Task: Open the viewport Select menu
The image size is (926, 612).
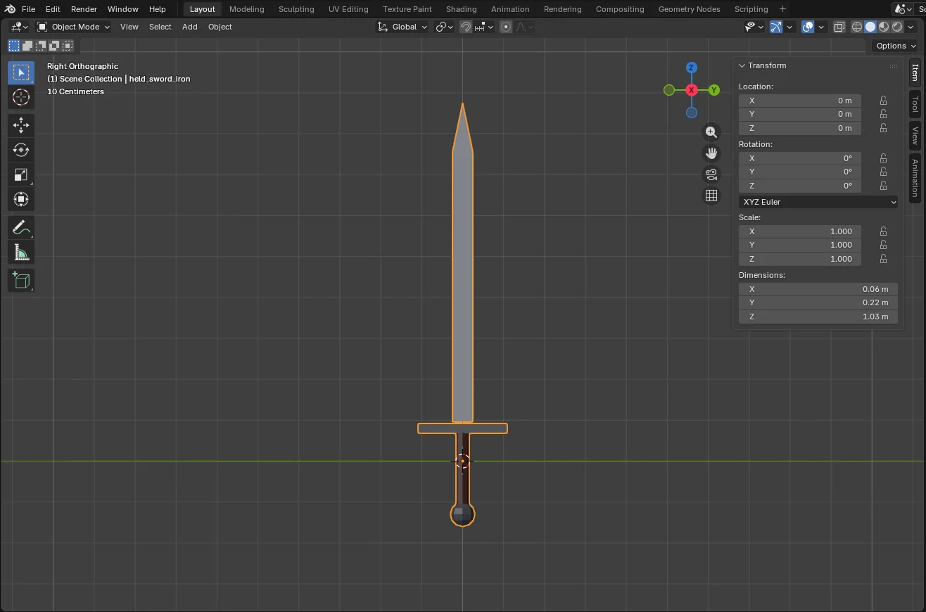Action: (160, 27)
